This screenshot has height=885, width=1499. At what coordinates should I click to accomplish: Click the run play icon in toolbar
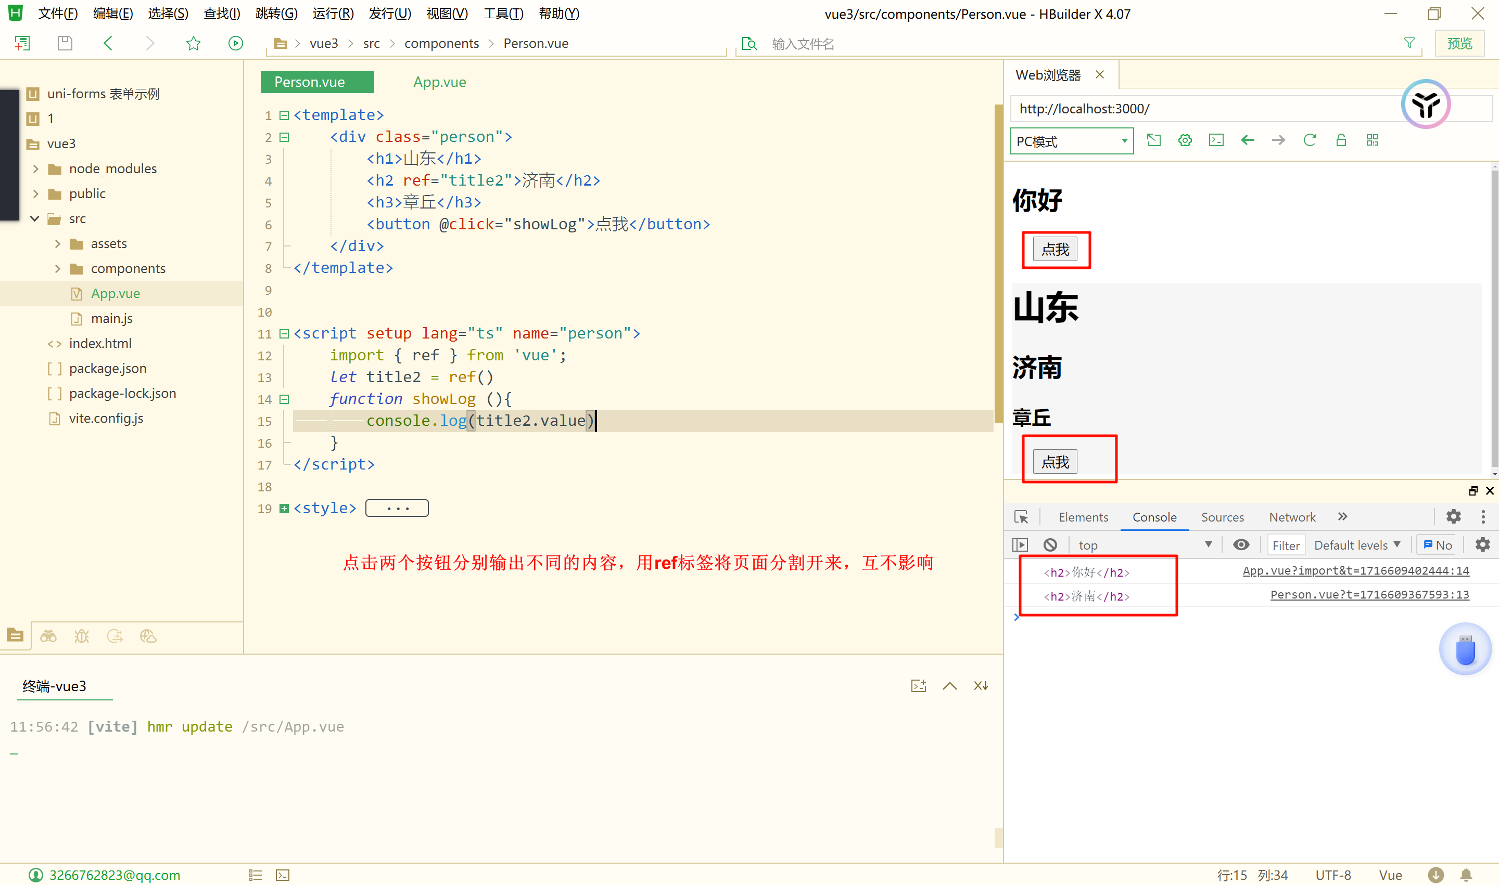235,43
